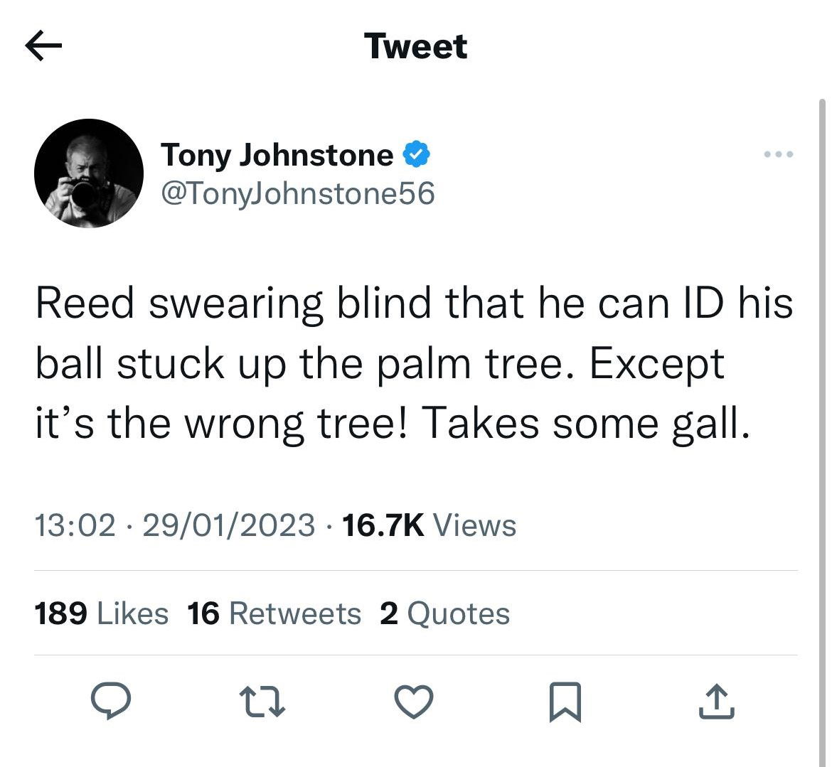Reply using the speech bubble icon
The width and height of the screenshot is (832, 767).
tap(111, 702)
